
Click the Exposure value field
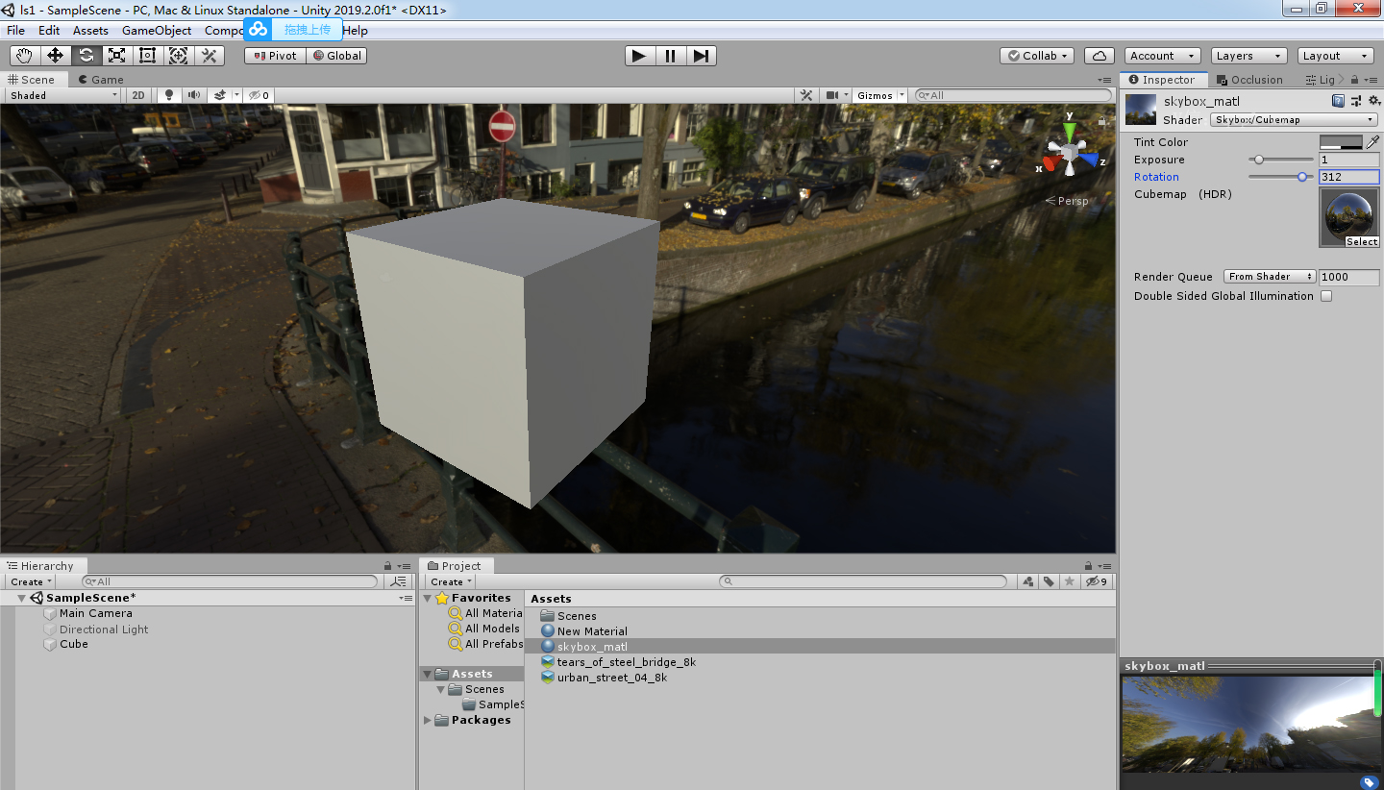(1349, 160)
